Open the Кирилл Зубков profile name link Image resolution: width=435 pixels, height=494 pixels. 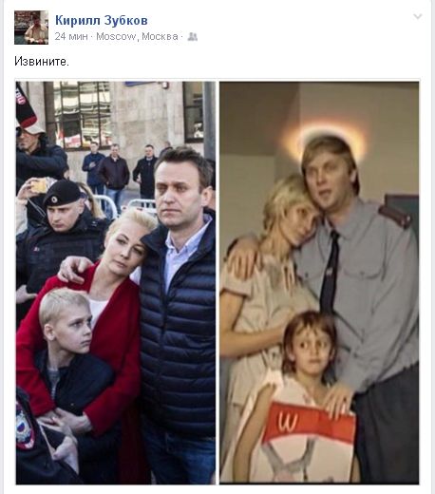[x=102, y=20]
